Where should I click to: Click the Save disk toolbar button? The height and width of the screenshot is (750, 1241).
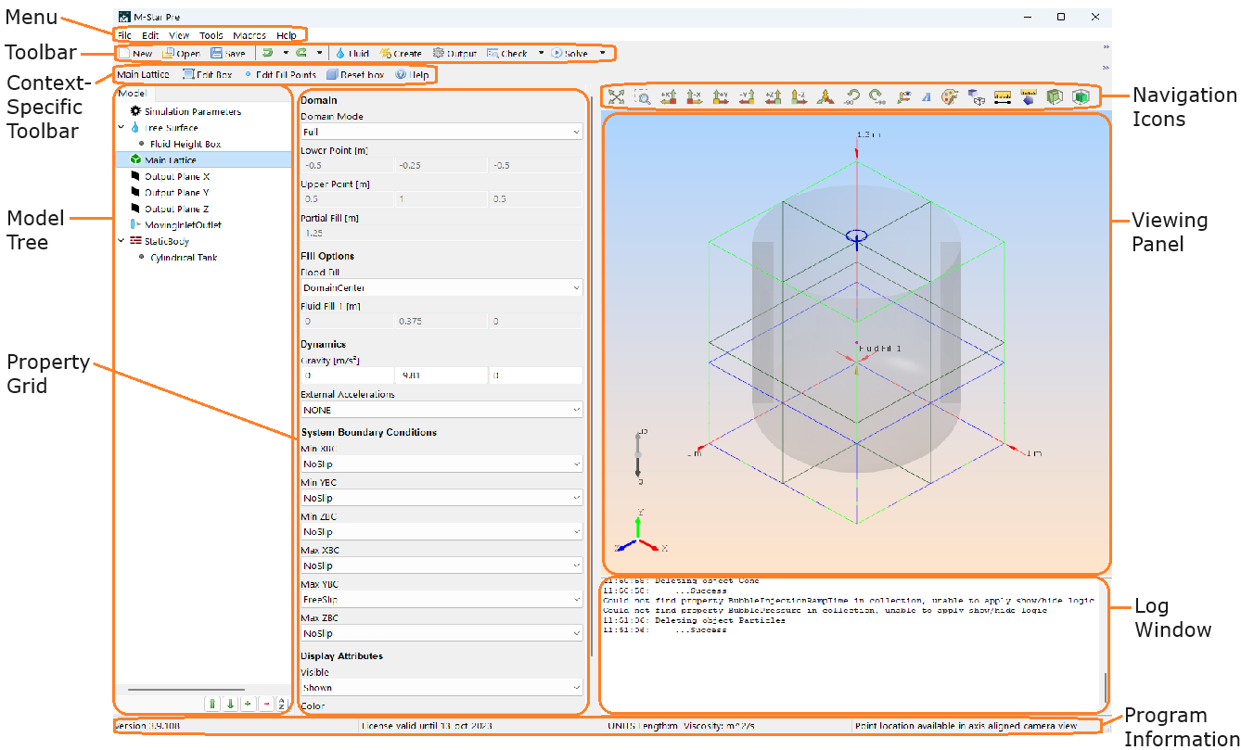pos(228,54)
